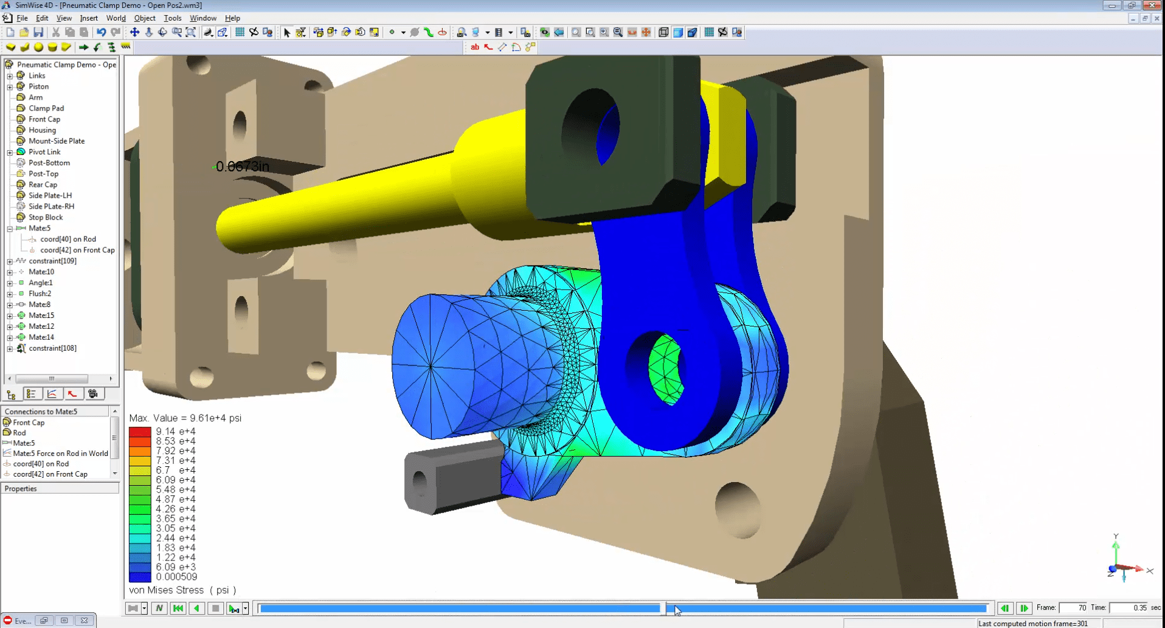The width and height of the screenshot is (1165, 628).
Task: Toggle the left toolbar grid icon
Action: tap(240, 32)
